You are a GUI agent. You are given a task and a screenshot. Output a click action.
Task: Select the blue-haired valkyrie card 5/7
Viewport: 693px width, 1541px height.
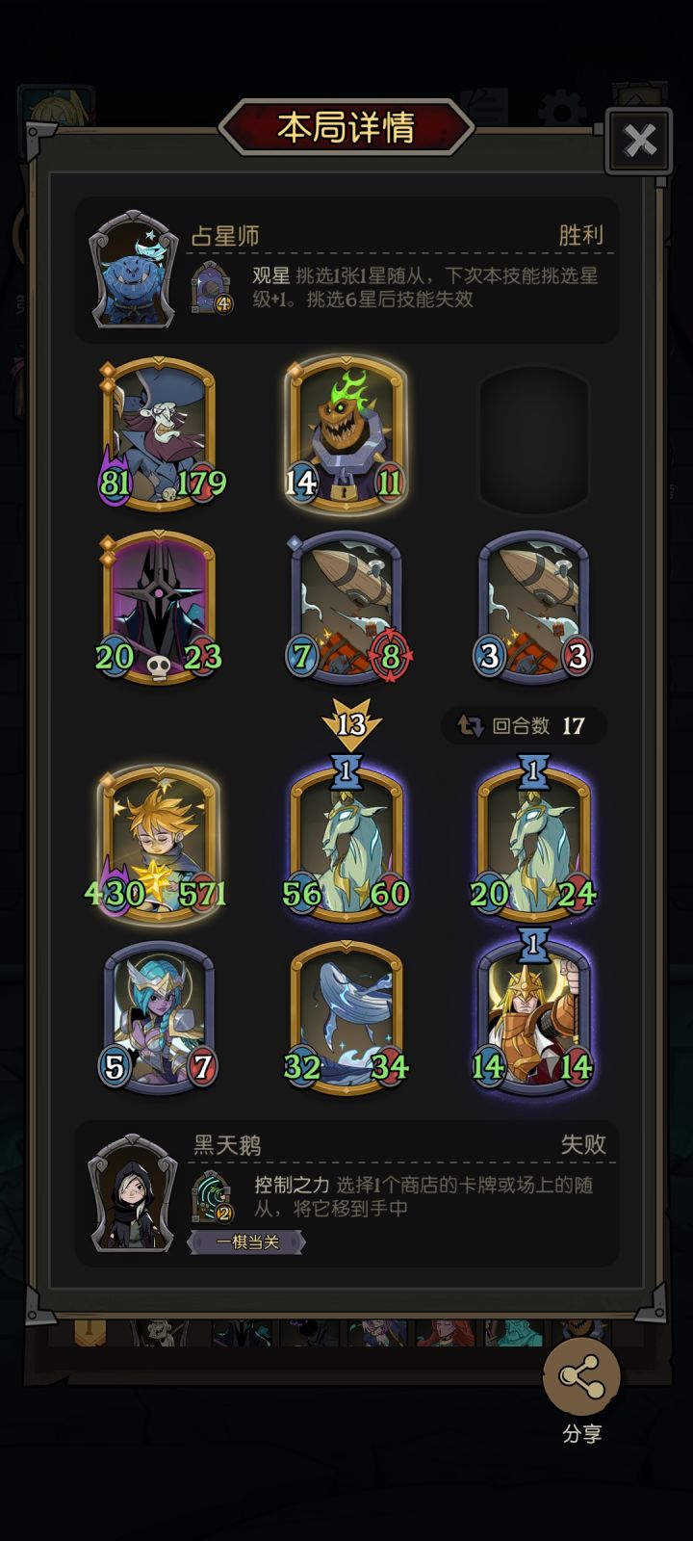pyautogui.click(x=159, y=1018)
